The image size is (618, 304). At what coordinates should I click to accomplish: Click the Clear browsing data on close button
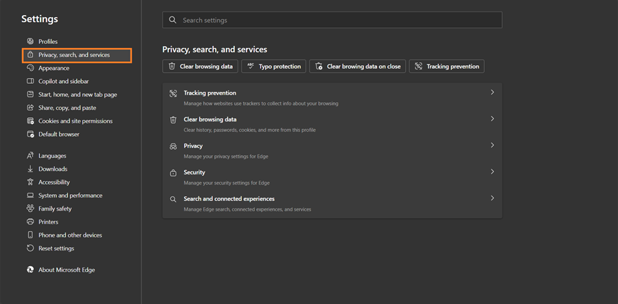(x=358, y=66)
